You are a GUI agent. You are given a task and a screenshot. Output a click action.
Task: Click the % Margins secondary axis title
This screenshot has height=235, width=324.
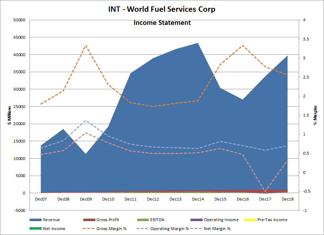click(315, 114)
